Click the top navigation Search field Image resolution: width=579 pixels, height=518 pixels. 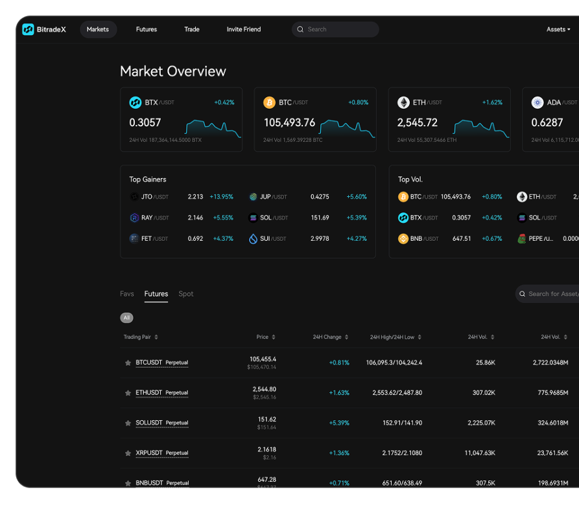pyautogui.click(x=335, y=29)
